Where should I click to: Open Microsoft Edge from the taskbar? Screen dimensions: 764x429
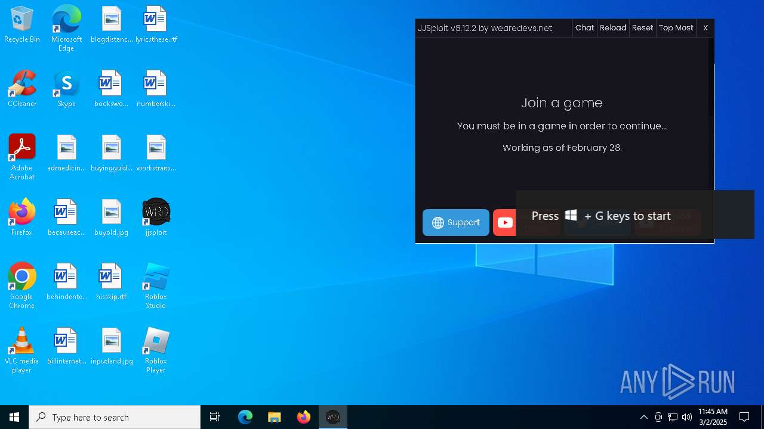[x=245, y=417]
